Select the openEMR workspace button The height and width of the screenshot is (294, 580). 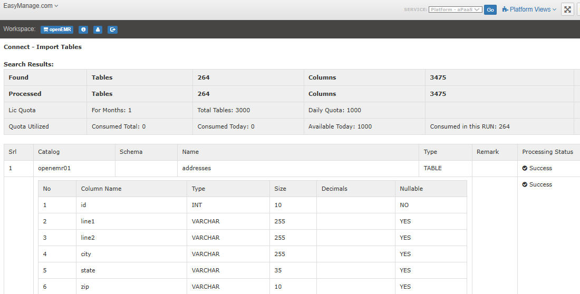point(57,30)
